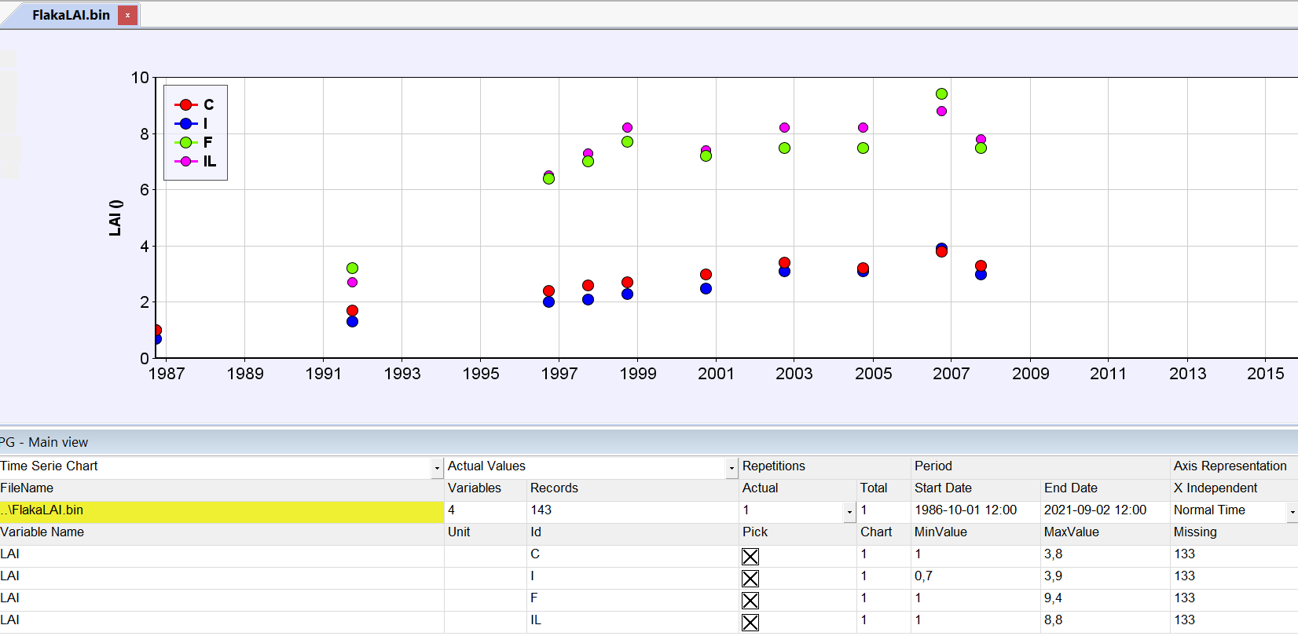This screenshot has height=636, width=1298.
Task: Click the highest green F data point
Action: pyautogui.click(x=941, y=94)
